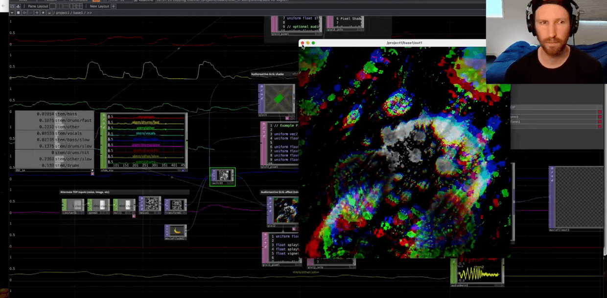Screen dimensions: 607x298
Task: Expand the path with >> chevrons
Action: pyautogui.click(x=89, y=13)
